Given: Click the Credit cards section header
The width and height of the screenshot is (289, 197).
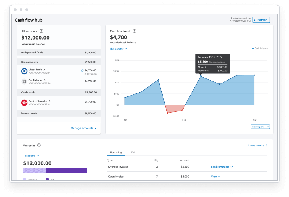Looking at the screenshot, I should (59, 93).
